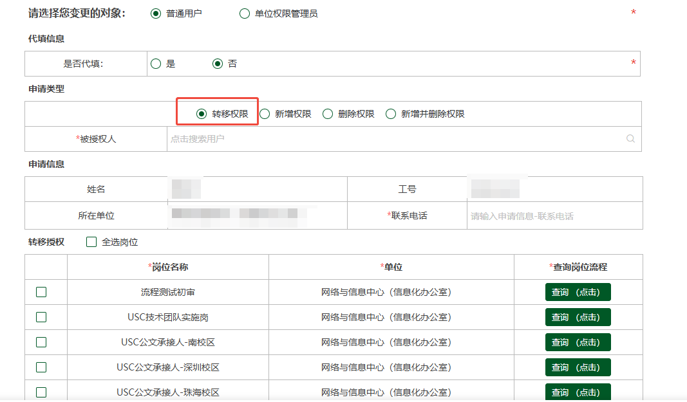Screen dimensions: 687x402
Task: Click the 联系电话 input field
Action: (554, 216)
